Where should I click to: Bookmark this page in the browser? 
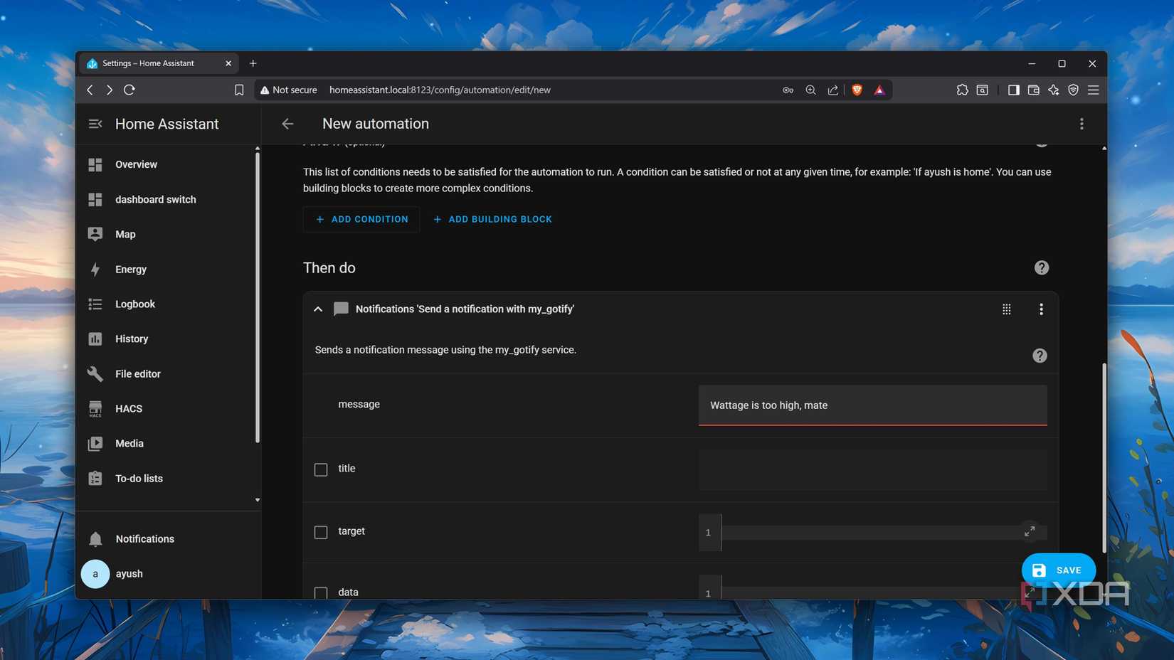(239, 90)
